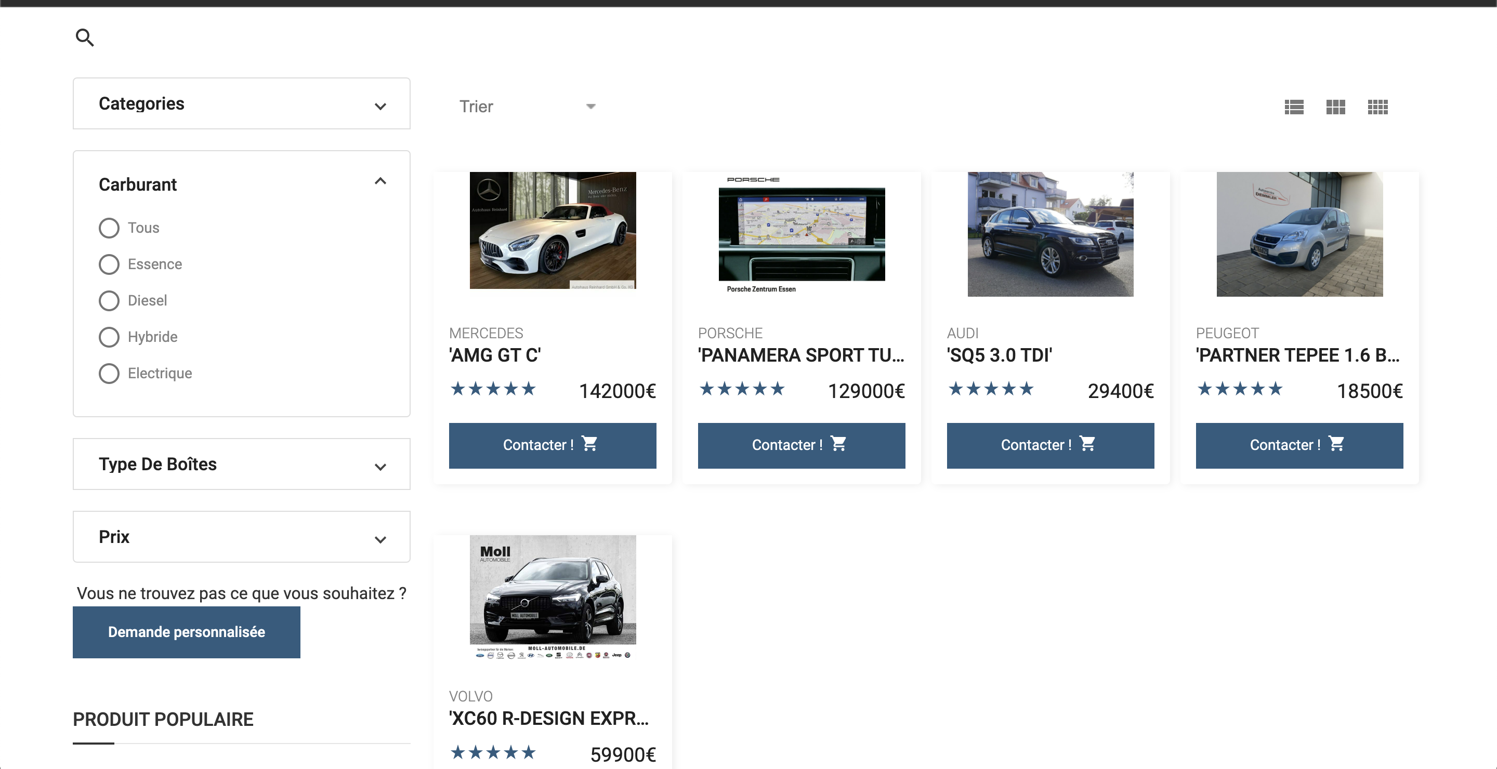Open the dark Audi SUV photo
The image size is (1497, 769).
pyautogui.click(x=1050, y=234)
